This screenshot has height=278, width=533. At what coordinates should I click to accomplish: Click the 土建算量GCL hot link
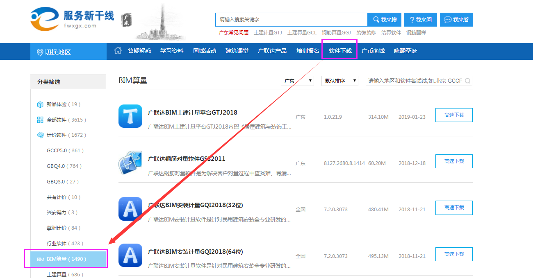(x=302, y=33)
